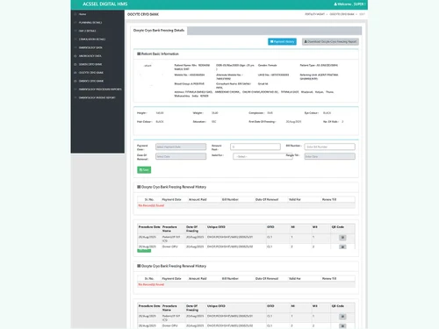Click the Bill Number input field
The image size is (439, 329).
tap(329, 147)
